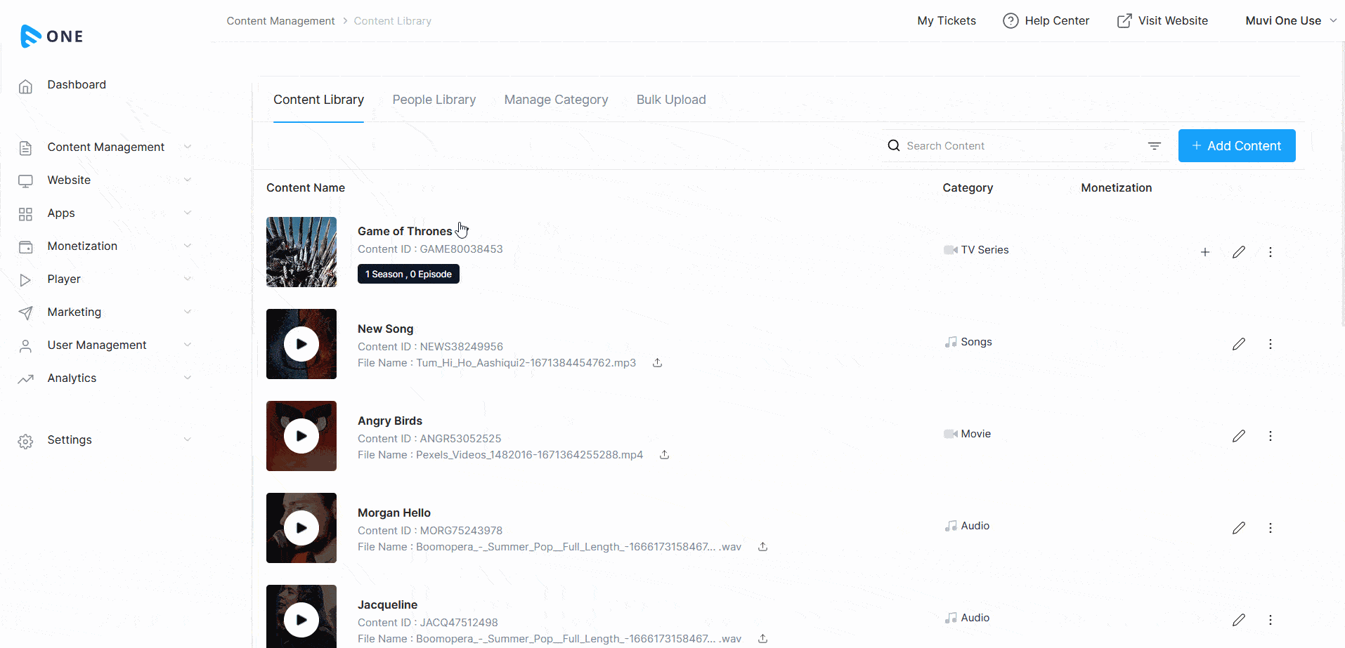Open the content filter icon
The height and width of the screenshot is (648, 1345).
pyautogui.click(x=1155, y=146)
